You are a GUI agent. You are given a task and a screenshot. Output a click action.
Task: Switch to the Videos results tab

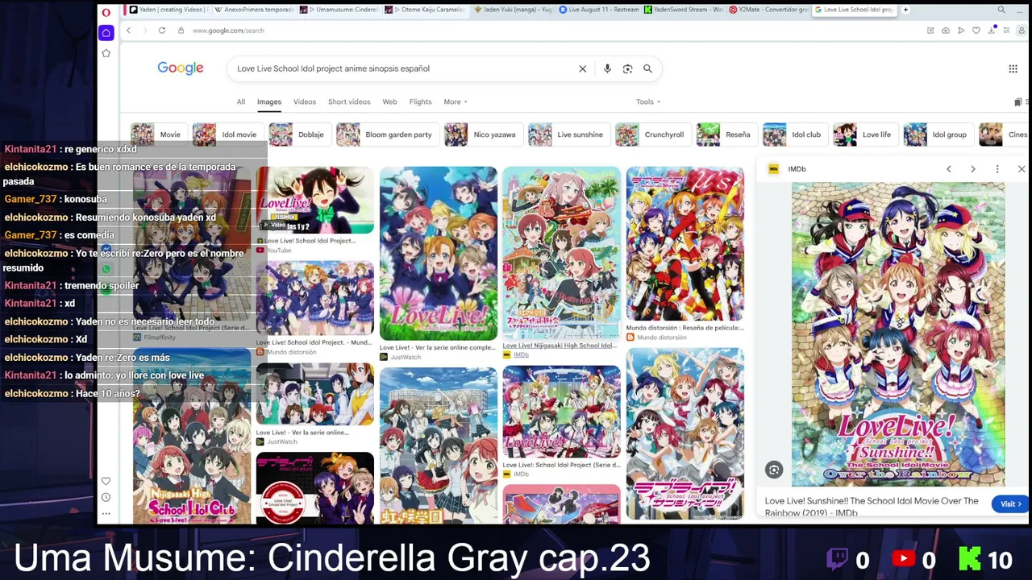(x=305, y=102)
